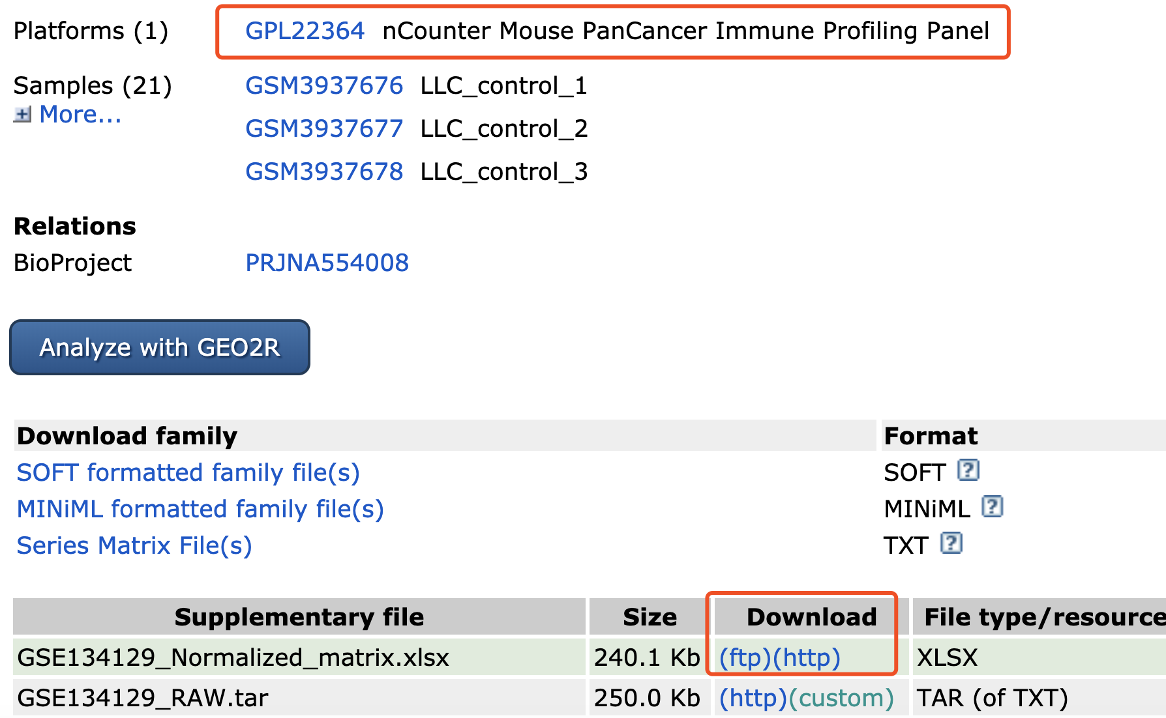Download MINiML formatted family file(s)
Screen dimensions: 1166x718
pyautogui.click(x=200, y=509)
